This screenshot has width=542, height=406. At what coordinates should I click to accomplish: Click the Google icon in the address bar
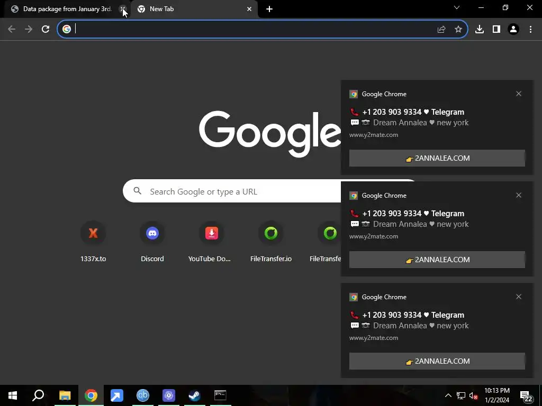[66, 30]
